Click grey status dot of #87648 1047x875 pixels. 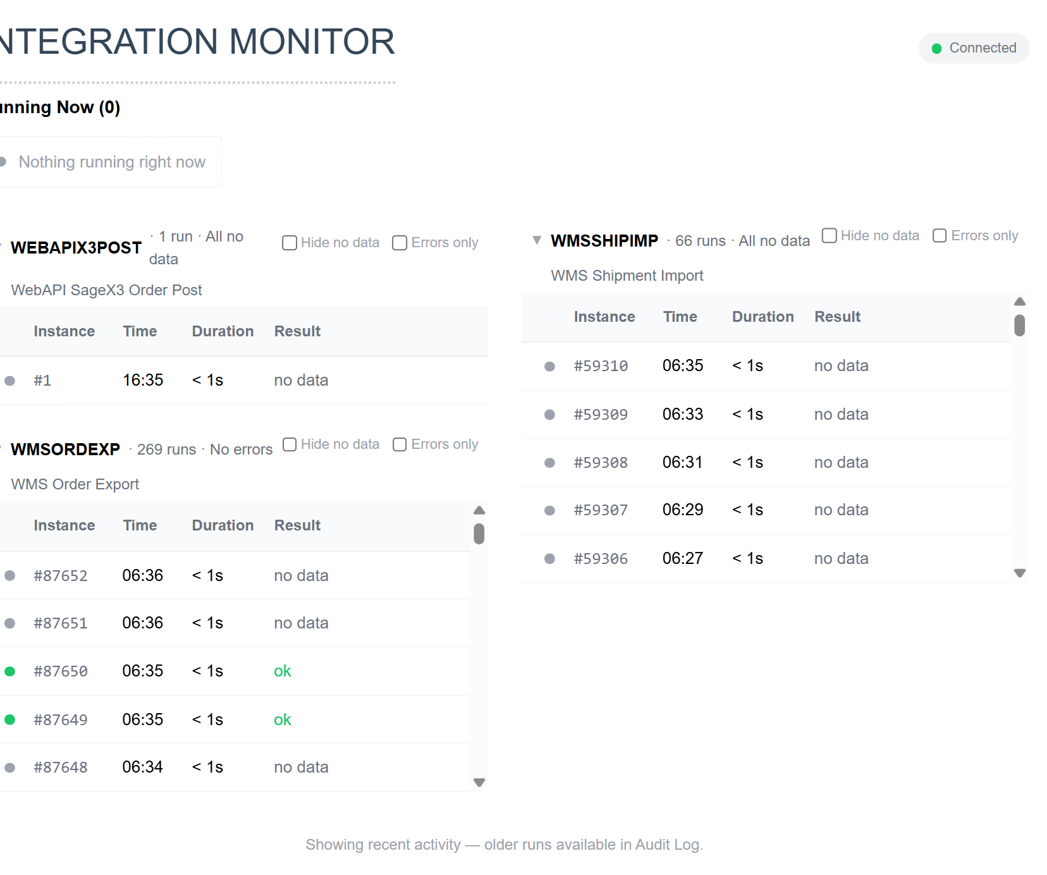(10, 768)
